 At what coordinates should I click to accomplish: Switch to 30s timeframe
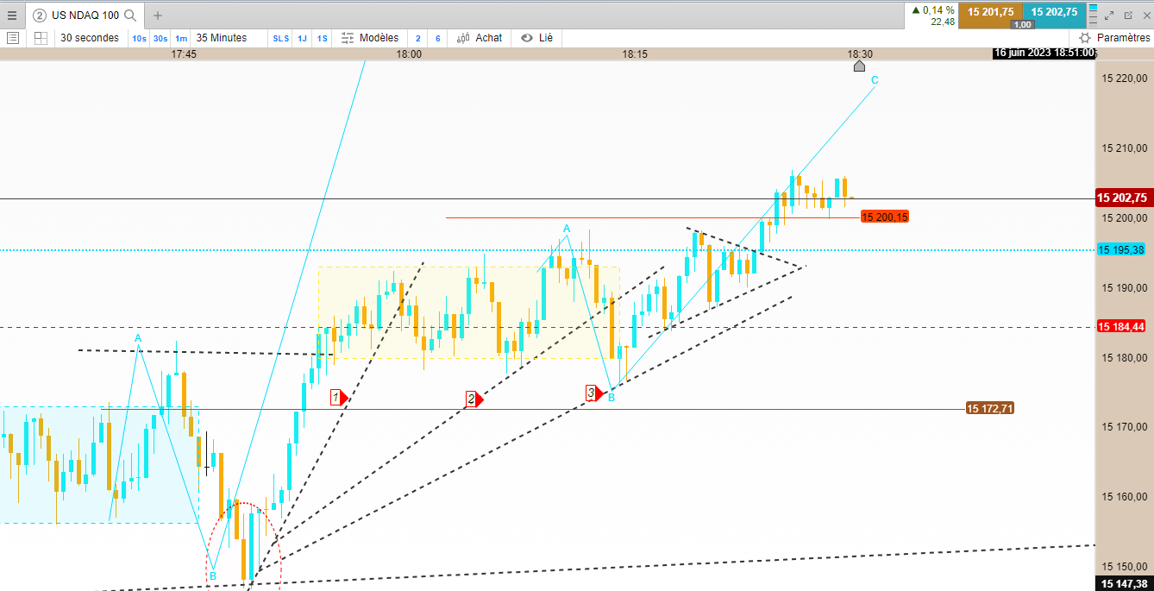[160, 39]
